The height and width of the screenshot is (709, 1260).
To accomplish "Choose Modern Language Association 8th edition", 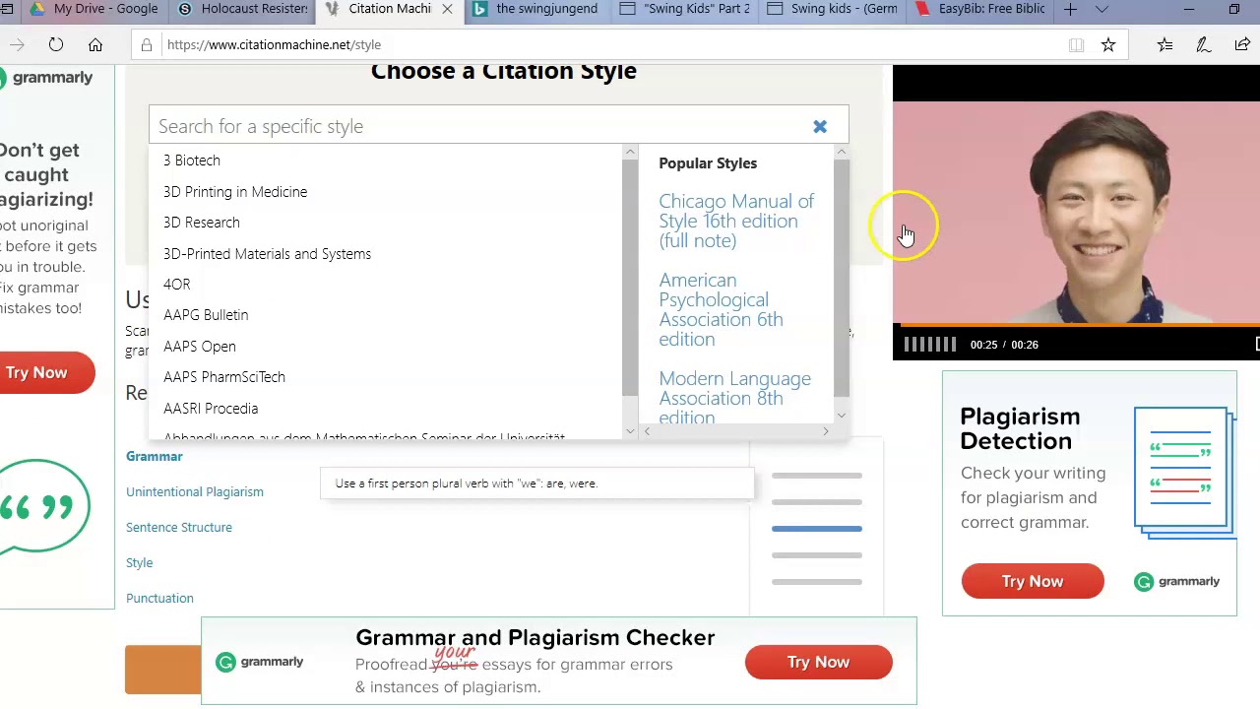I will pyautogui.click(x=734, y=398).
